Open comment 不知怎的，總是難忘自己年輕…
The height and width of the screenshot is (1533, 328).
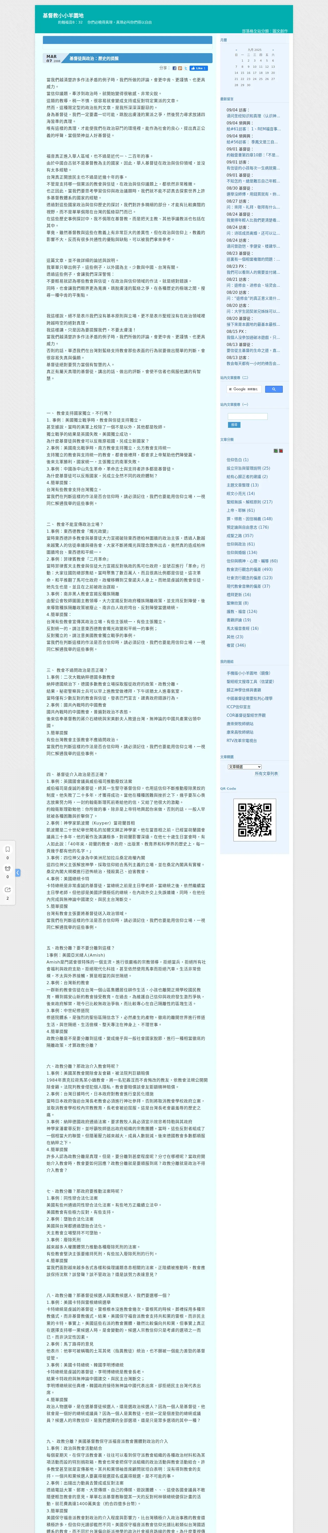(x=253, y=181)
